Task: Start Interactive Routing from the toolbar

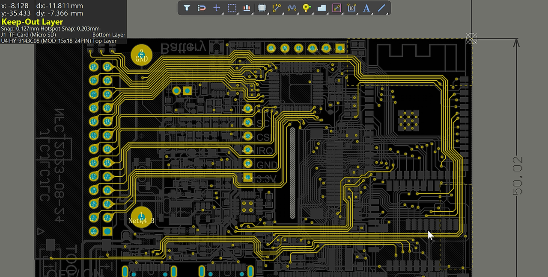Action: pos(277,8)
